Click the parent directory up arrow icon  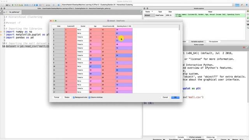pyautogui.click(x=247, y=5)
